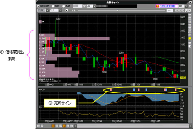The height and width of the screenshot is (129, 193).
Task: Open the 1日 period dropdown
Action: coord(60,10)
